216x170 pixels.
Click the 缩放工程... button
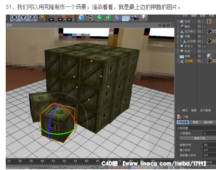pos(198,138)
